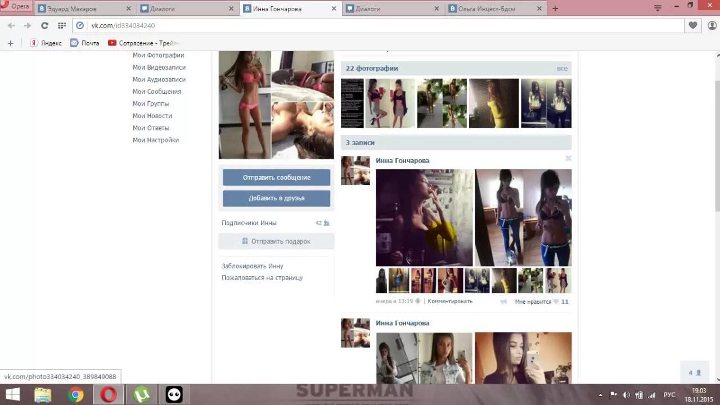The width and height of the screenshot is (720, 405).
Task: Go back using the browser back arrow
Action: 11,25
